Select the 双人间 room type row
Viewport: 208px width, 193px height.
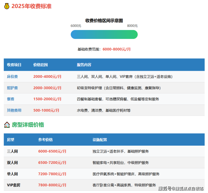[x=12, y=162]
